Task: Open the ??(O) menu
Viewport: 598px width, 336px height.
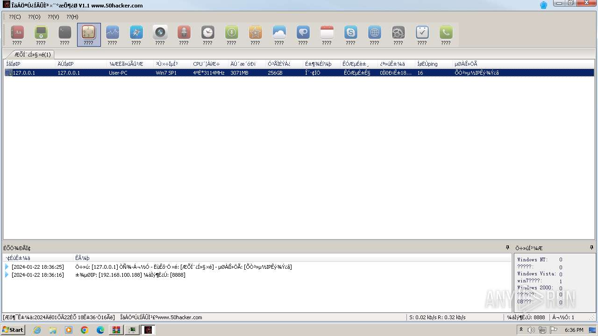Action: pos(34,17)
